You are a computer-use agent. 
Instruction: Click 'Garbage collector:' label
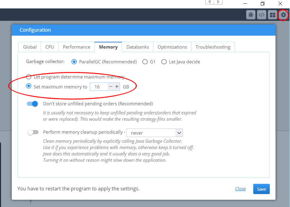[45, 62]
